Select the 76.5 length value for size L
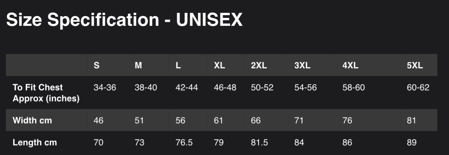 184,142
